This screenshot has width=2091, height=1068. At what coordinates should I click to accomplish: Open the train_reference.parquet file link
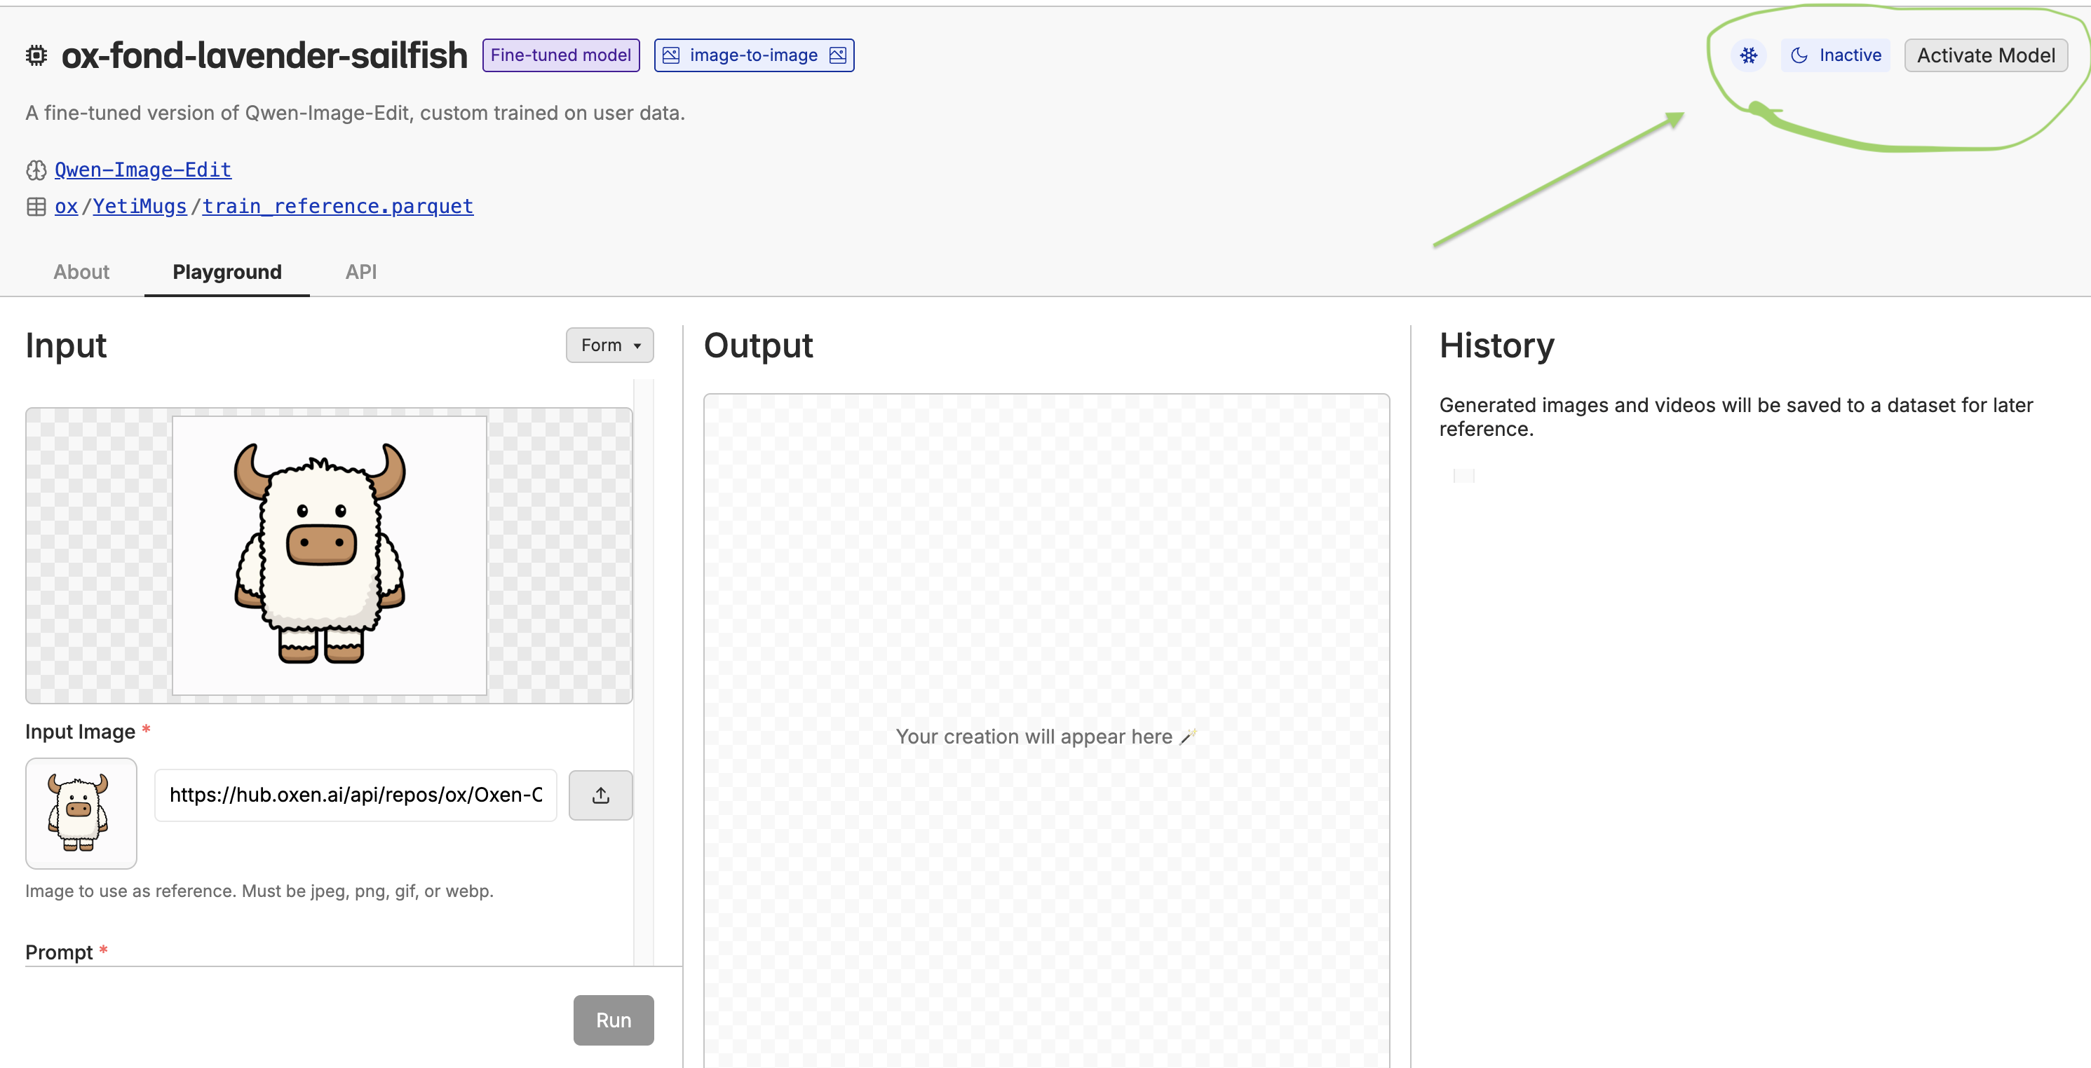pos(338,207)
